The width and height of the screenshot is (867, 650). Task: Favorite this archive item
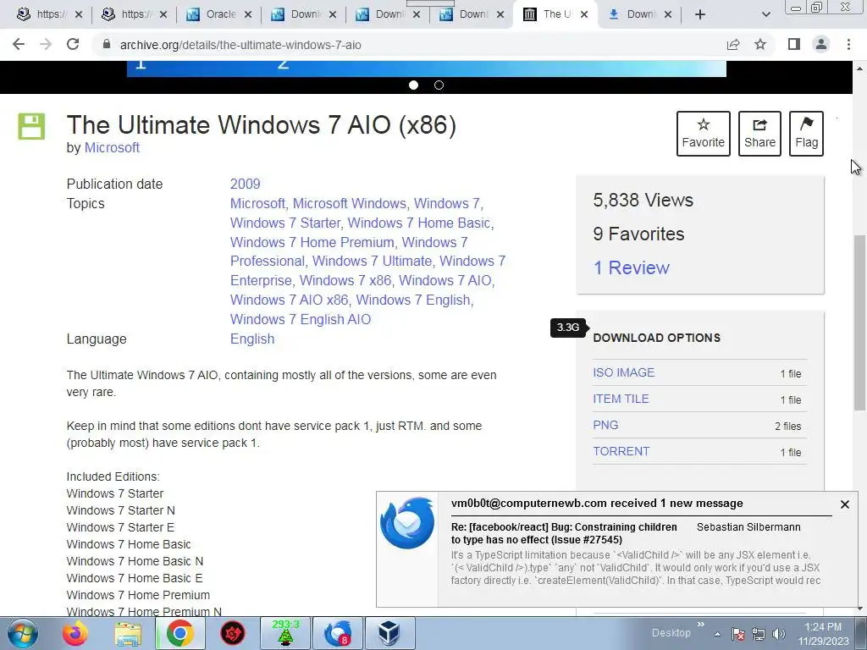coord(703,134)
